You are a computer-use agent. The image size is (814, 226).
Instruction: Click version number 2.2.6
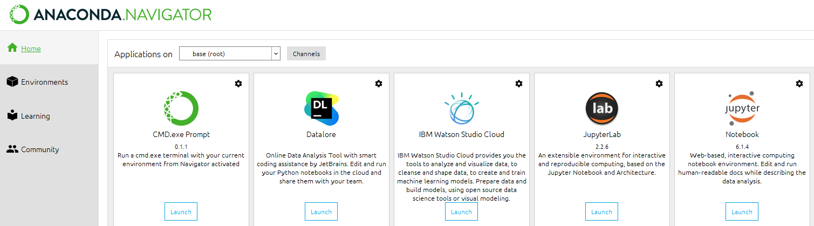click(x=601, y=147)
